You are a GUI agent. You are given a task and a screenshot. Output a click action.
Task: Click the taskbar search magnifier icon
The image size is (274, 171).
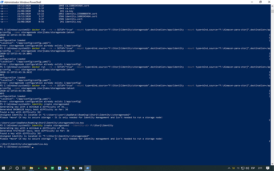pyautogui.click(x=10, y=168)
